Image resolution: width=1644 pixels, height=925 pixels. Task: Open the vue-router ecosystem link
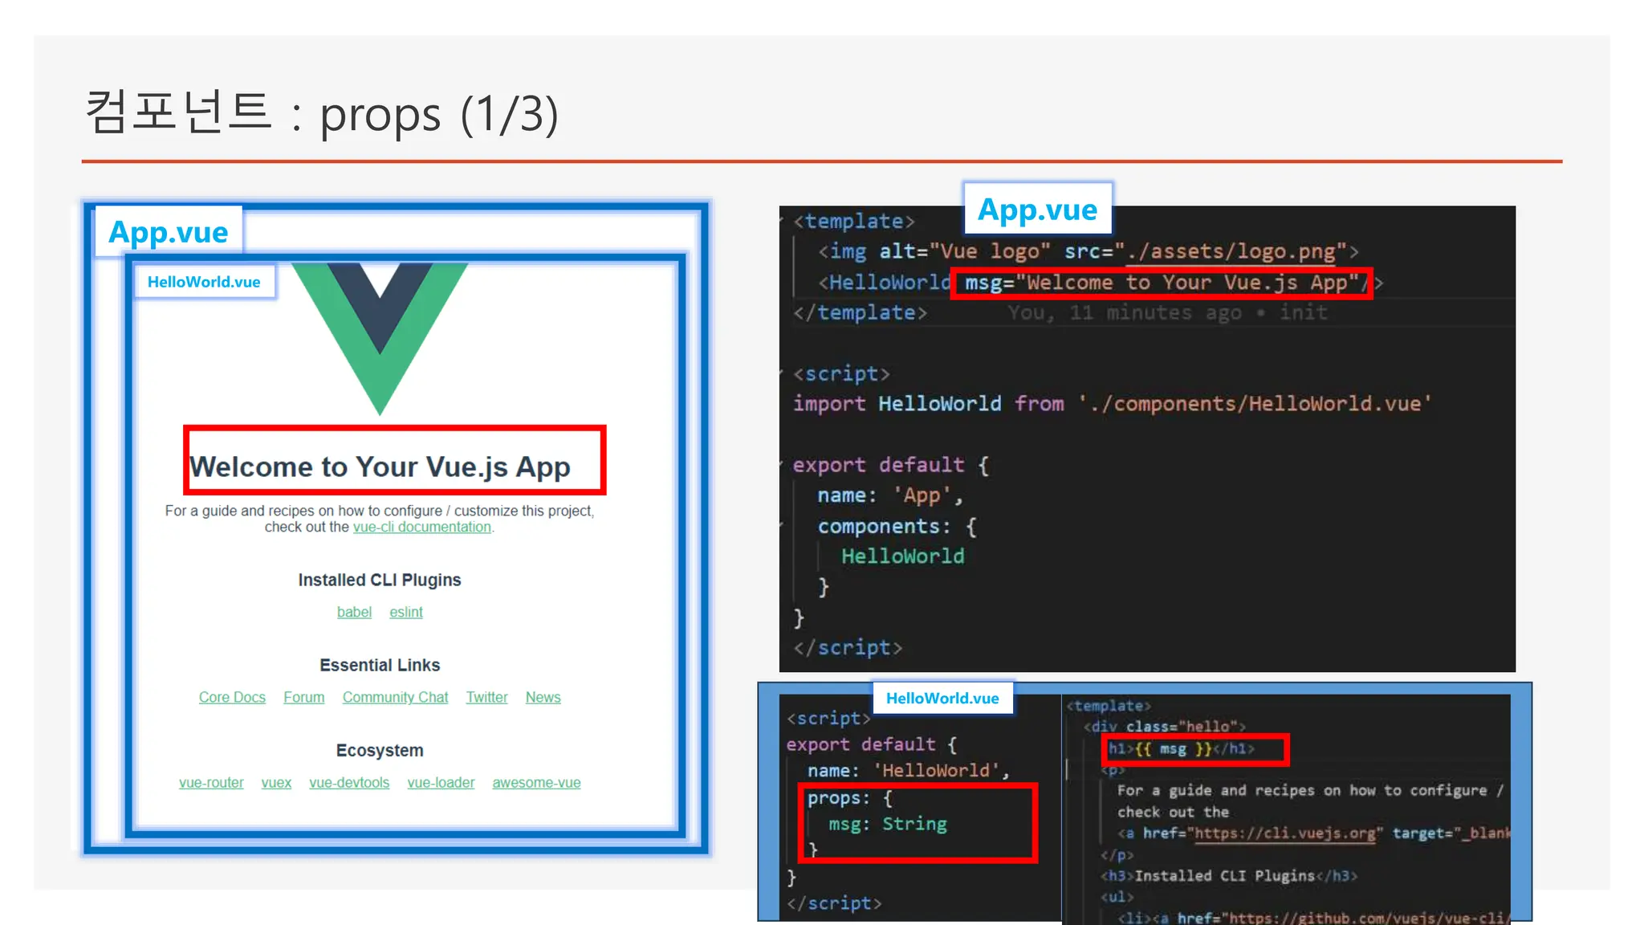[x=211, y=783]
